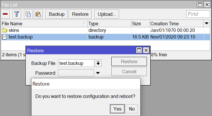The image size is (212, 116).
Task: Decline restore with No button
Action: tap(132, 109)
